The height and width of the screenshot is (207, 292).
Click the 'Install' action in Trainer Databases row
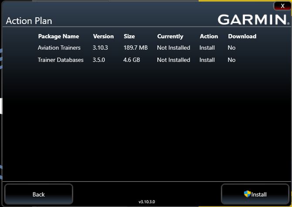click(x=207, y=60)
